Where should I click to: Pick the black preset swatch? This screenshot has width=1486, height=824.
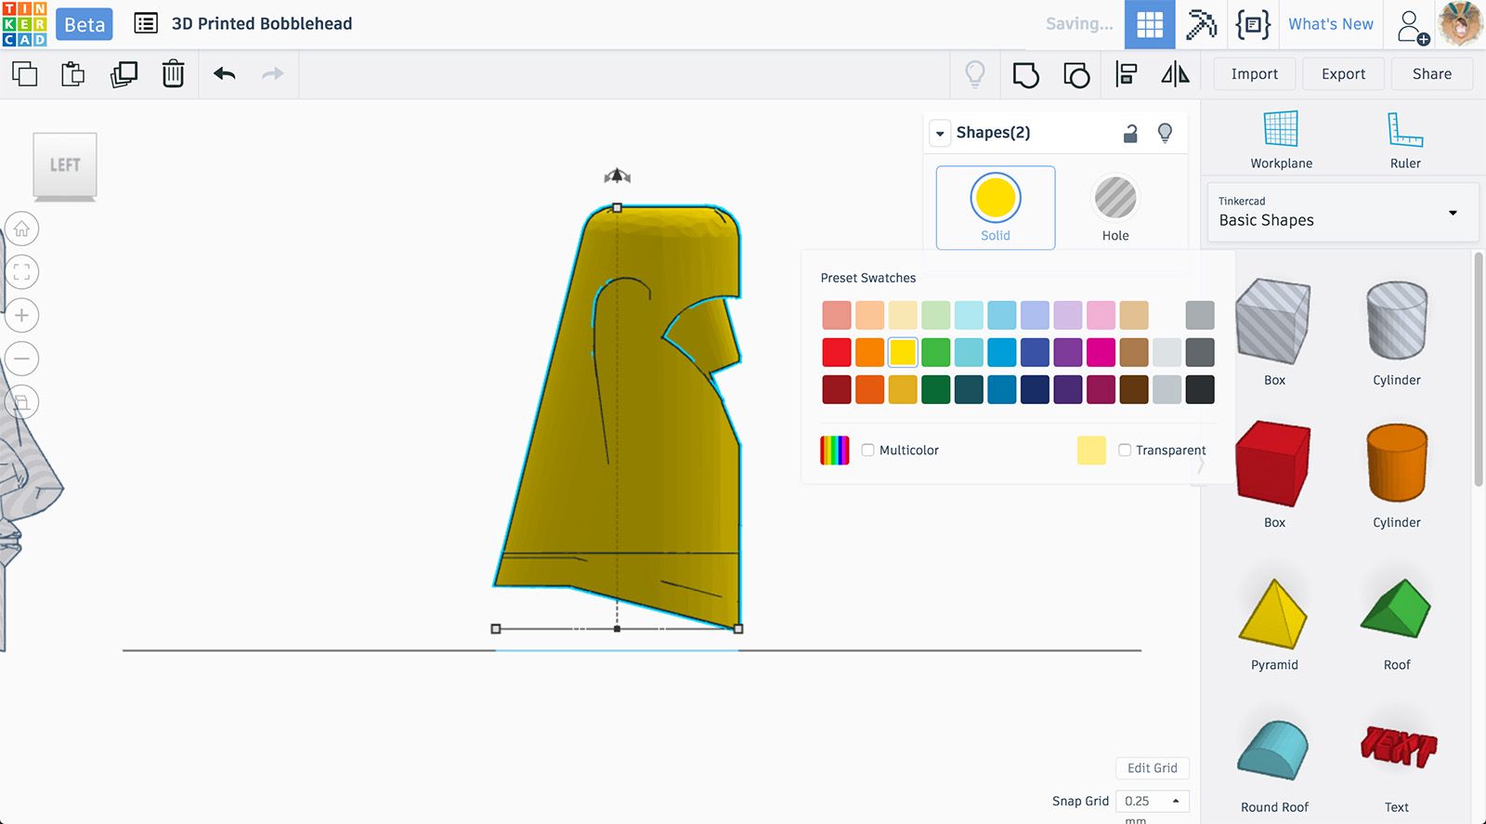(1200, 389)
